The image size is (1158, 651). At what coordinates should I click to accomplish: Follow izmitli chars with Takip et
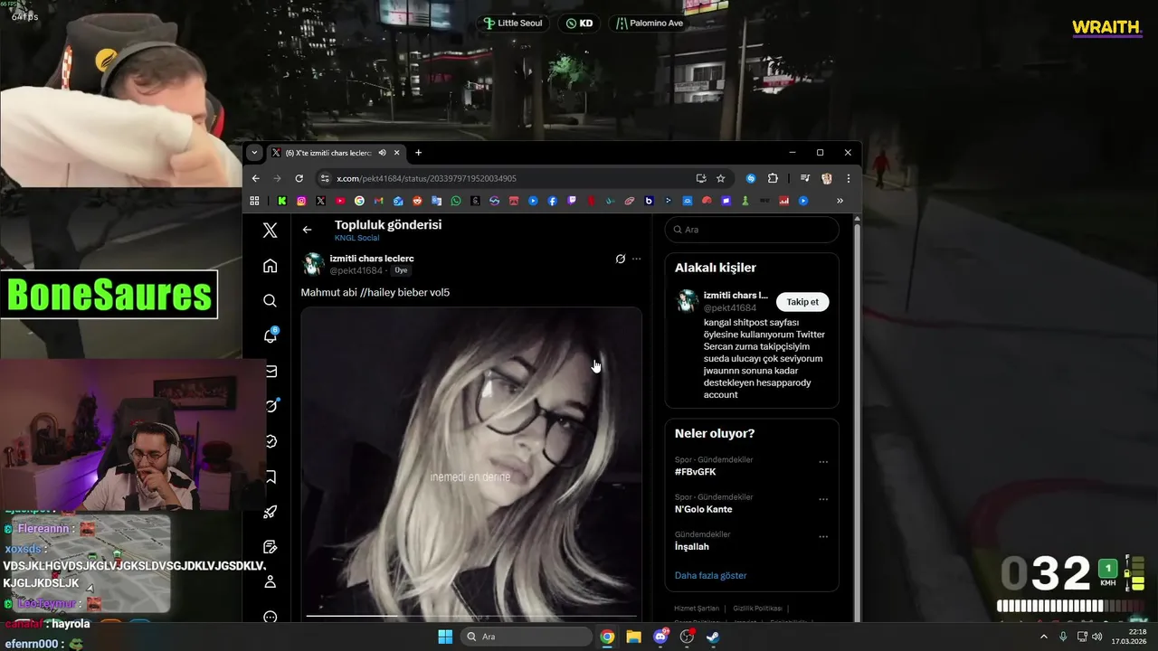(802, 302)
